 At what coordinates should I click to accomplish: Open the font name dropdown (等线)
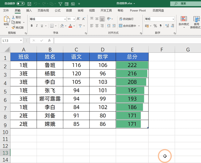pyautogui.click(x=47, y=19)
